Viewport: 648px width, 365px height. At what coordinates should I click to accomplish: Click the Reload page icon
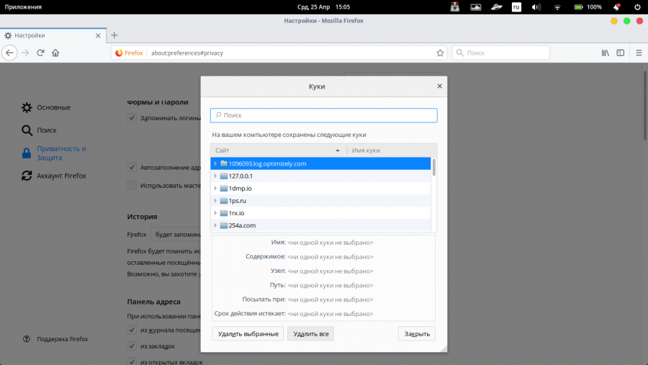40,53
